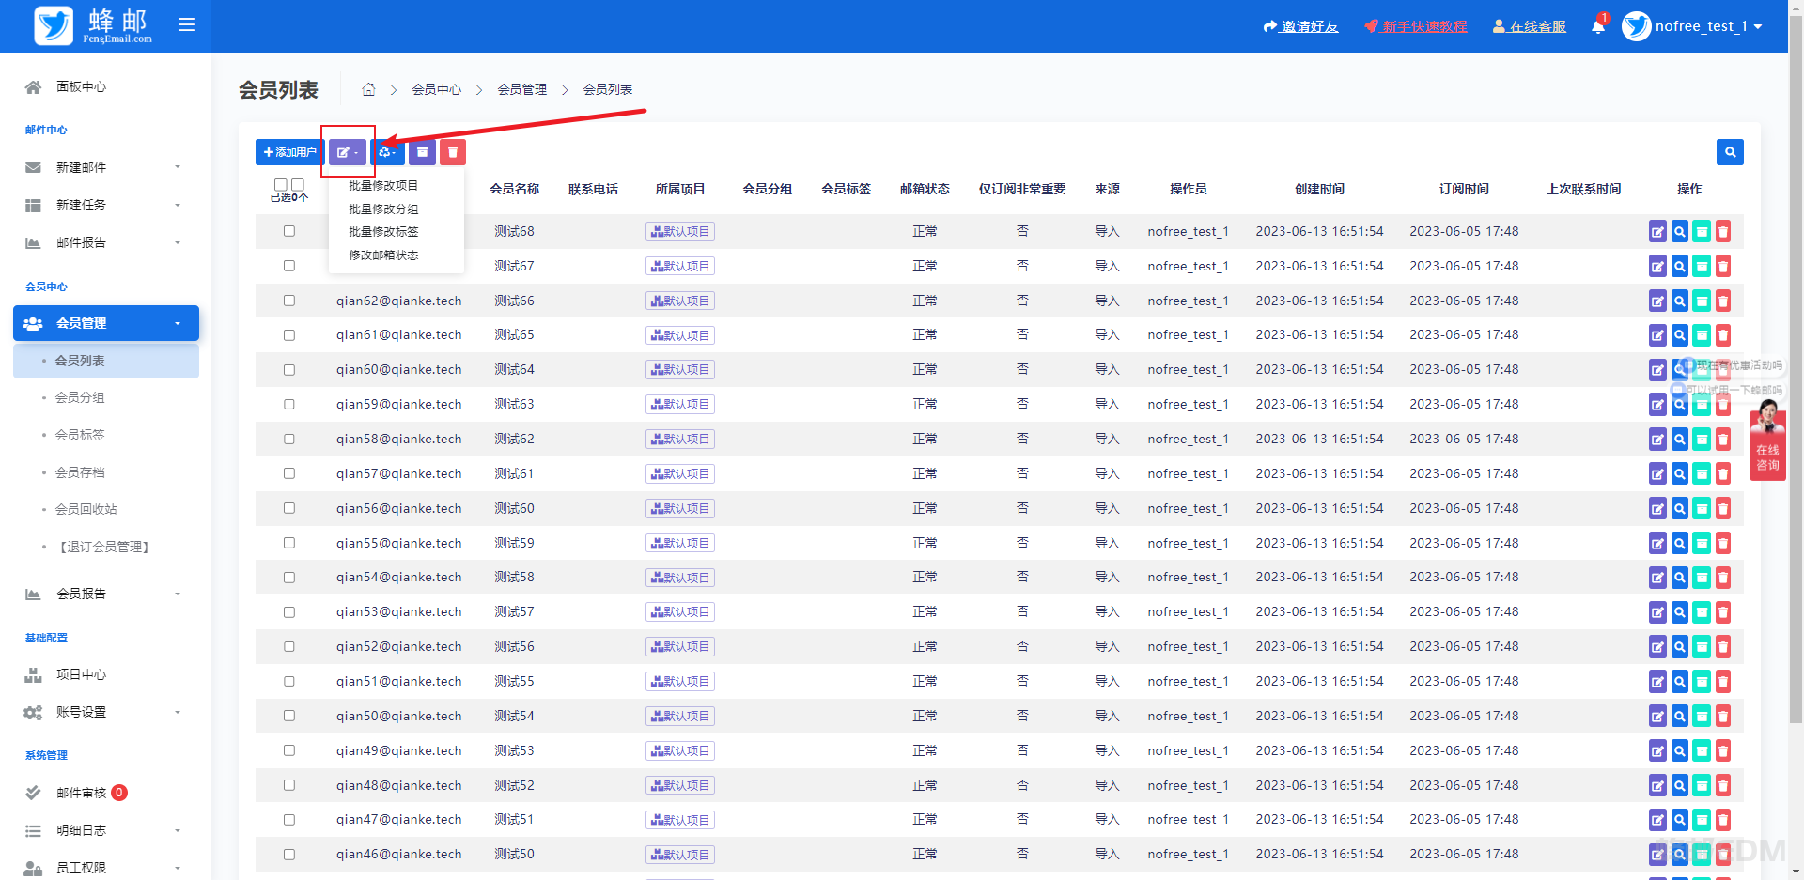Click the home icon in breadcrumb
The height and width of the screenshot is (880, 1804).
pos(368,89)
